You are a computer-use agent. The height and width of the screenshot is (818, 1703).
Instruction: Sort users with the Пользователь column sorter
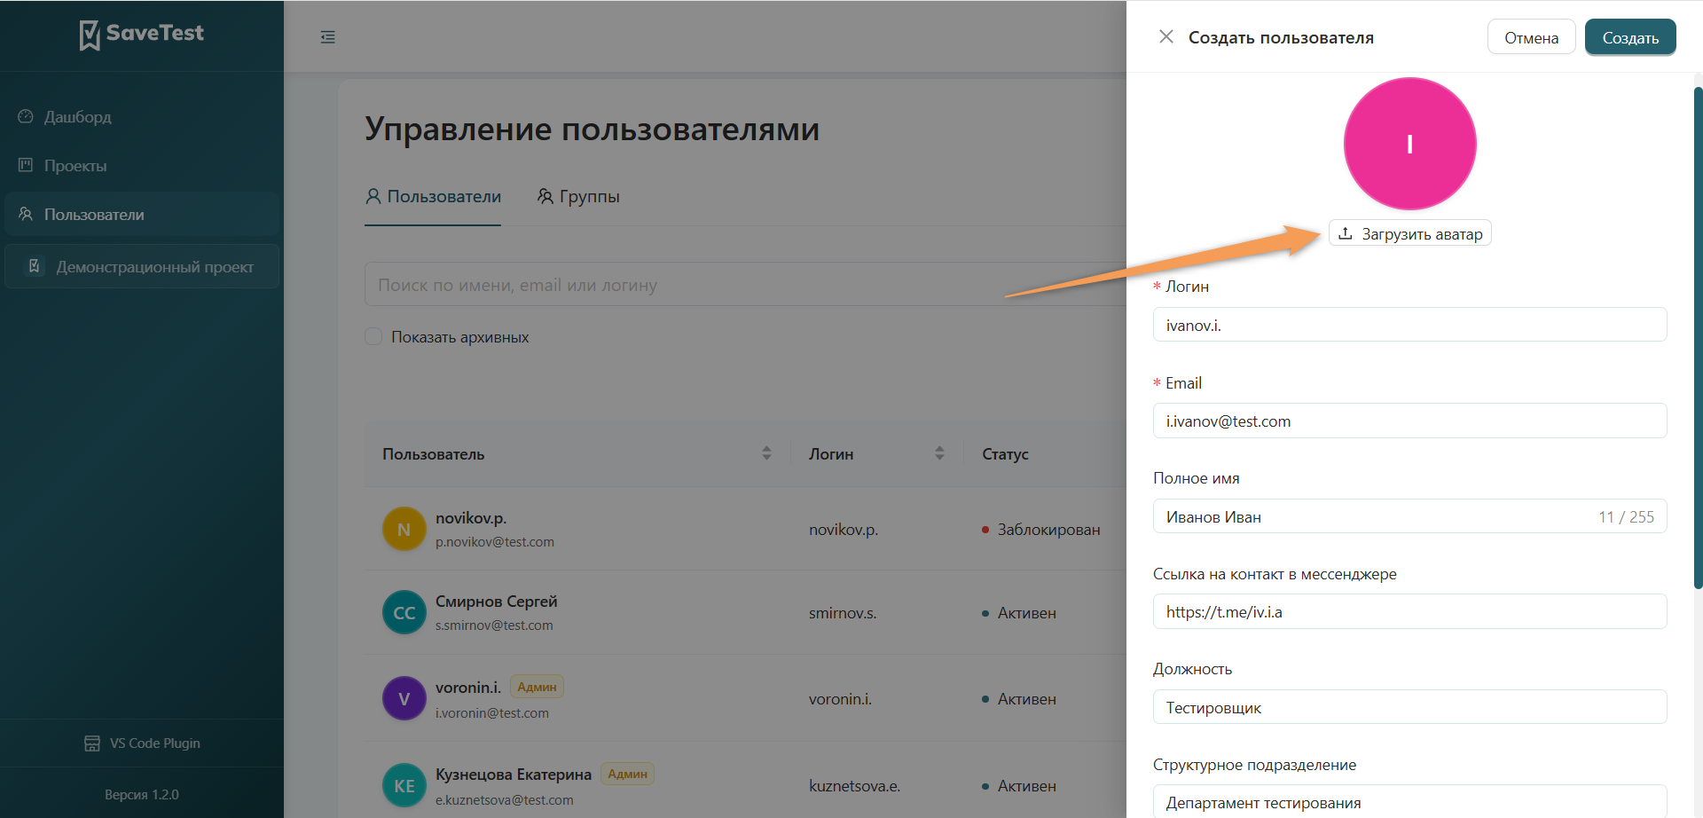click(x=766, y=452)
